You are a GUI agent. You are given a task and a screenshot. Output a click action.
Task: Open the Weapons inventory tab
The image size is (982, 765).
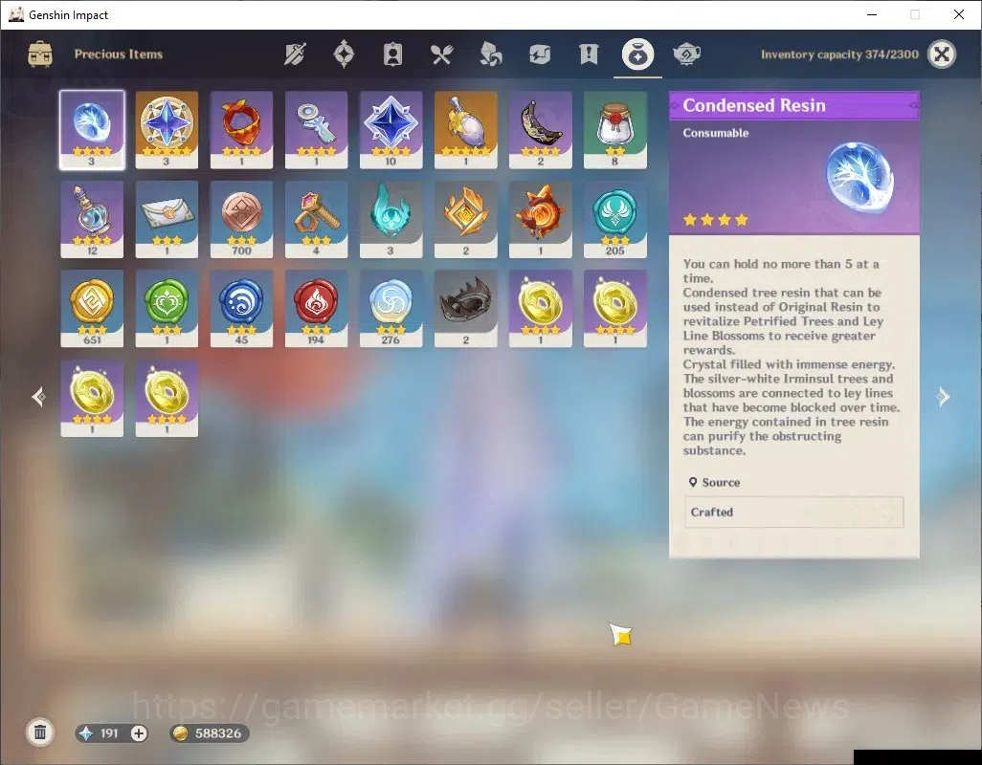[x=295, y=55]
